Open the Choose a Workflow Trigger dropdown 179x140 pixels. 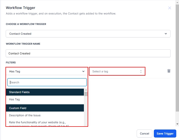pyautogui.click(x=88, y=34)
